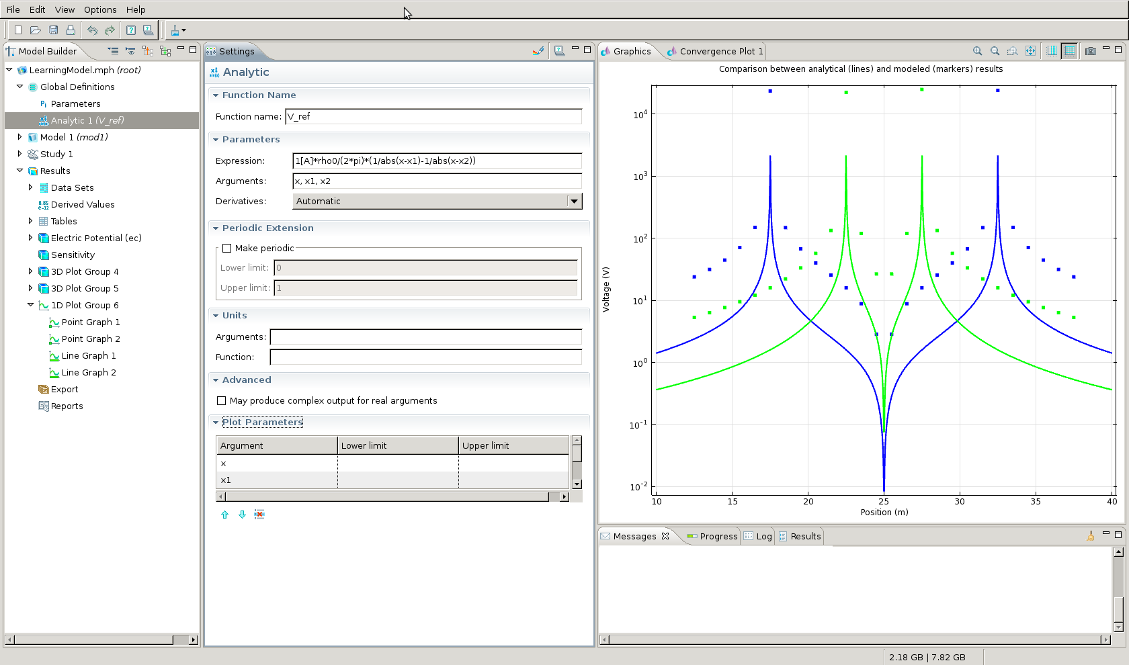Image resolution: width=1129 pixels, height=665 pixels.
Task: Enable the Make periodic checkbox
Action: coord(227,248)
